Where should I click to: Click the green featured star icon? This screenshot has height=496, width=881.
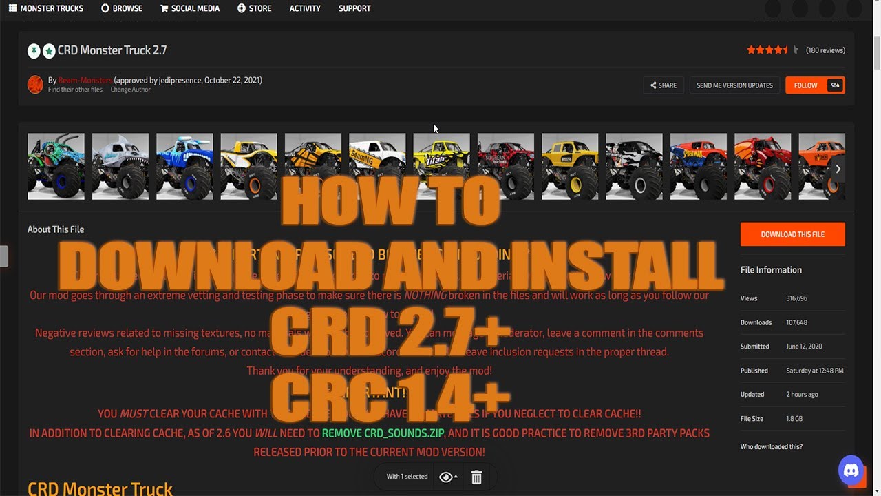tap(49, 50)
